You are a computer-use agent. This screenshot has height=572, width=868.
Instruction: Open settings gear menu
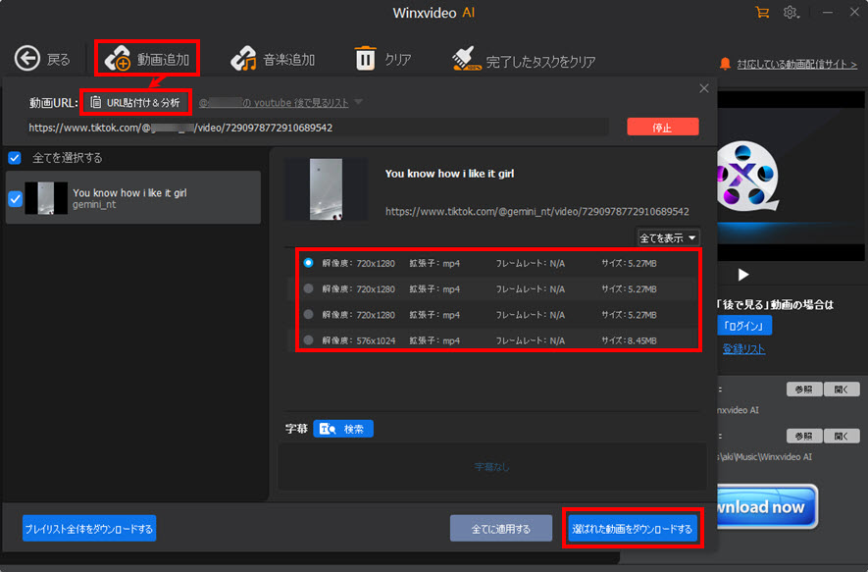coord(791,12)
